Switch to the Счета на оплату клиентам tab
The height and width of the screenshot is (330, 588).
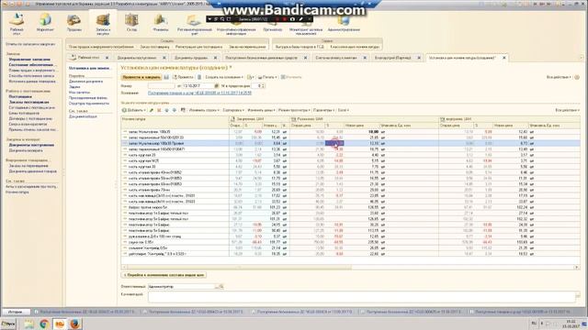click(x=336, y=58)
